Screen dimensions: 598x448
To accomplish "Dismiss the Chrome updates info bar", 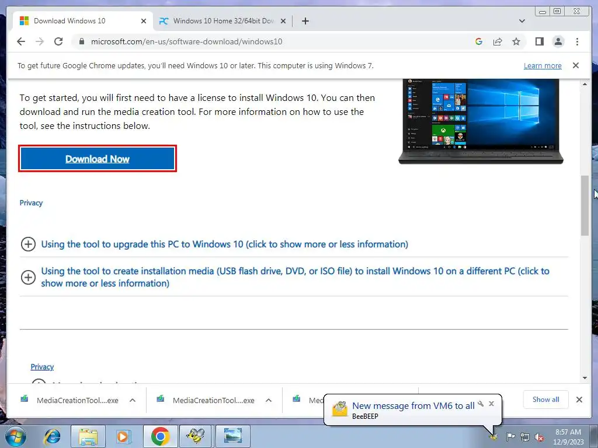I will pos(575,65).
